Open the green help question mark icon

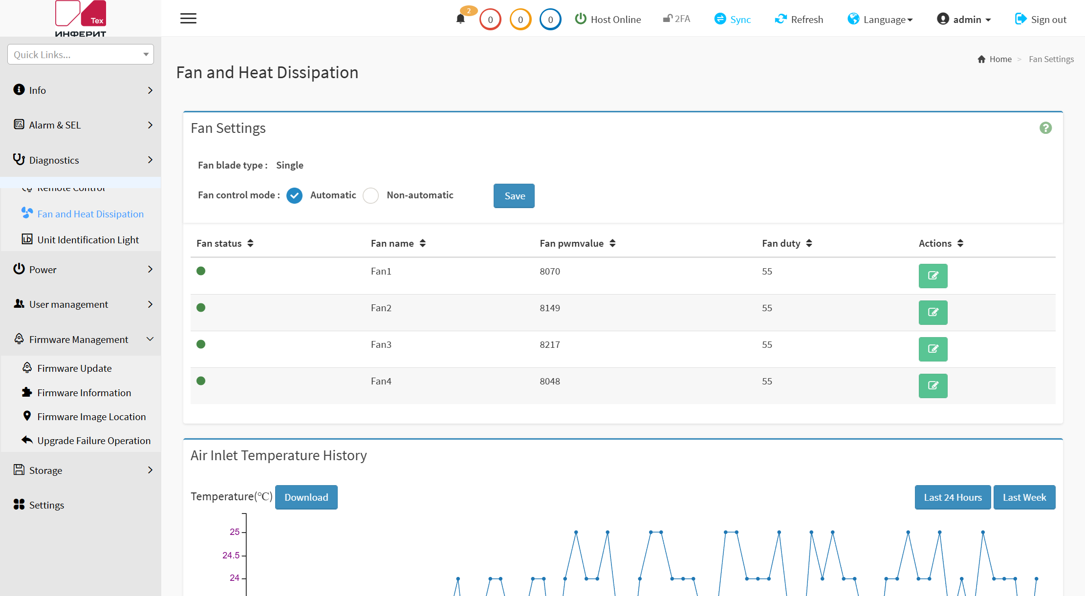pyautogui.click(x=1045, y=128)
